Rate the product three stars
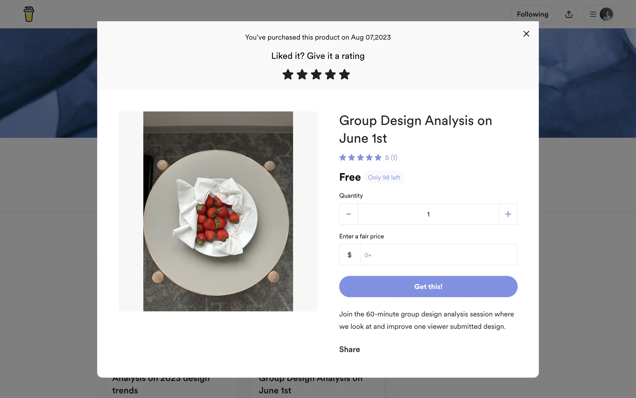 tap(316, 74)
